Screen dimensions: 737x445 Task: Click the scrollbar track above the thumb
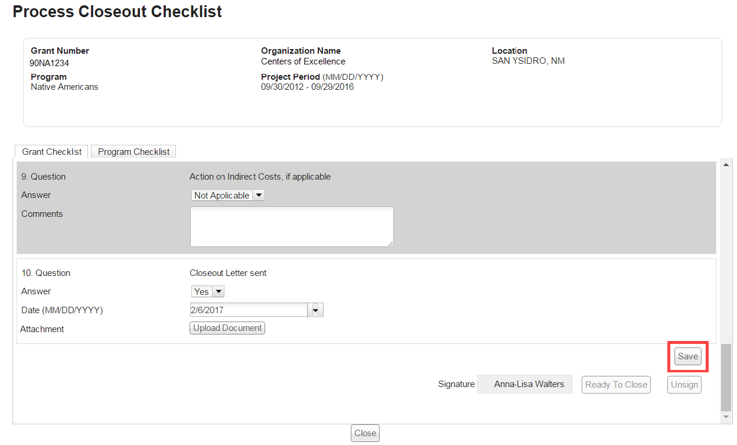726,254
